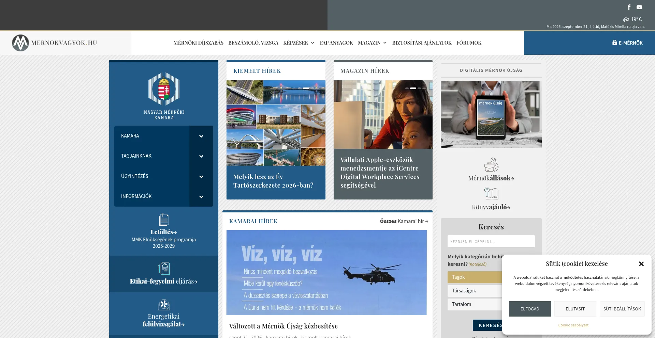Select the Kiemelt hírek slider indicator
655x338 pixels.
coord(306,88)
